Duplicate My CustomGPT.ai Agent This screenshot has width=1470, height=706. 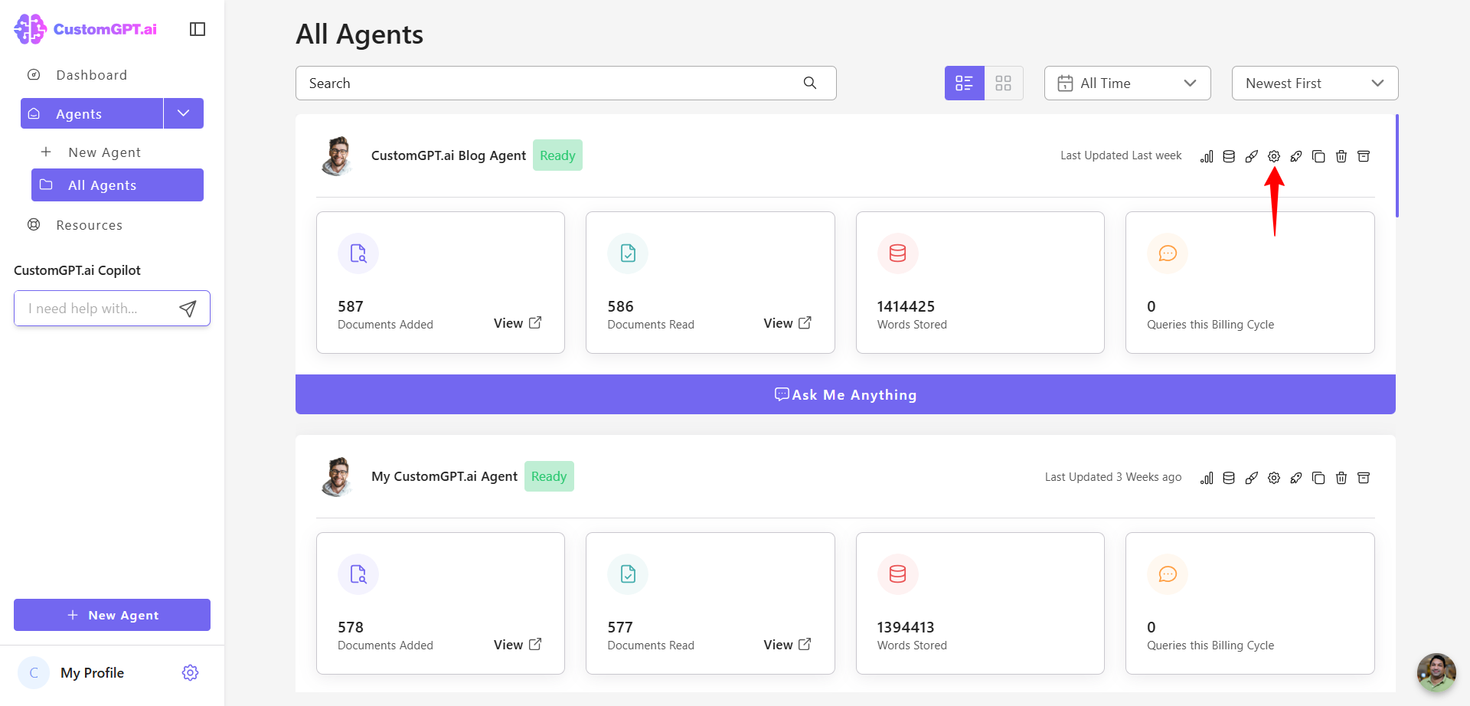point(1318,478)
